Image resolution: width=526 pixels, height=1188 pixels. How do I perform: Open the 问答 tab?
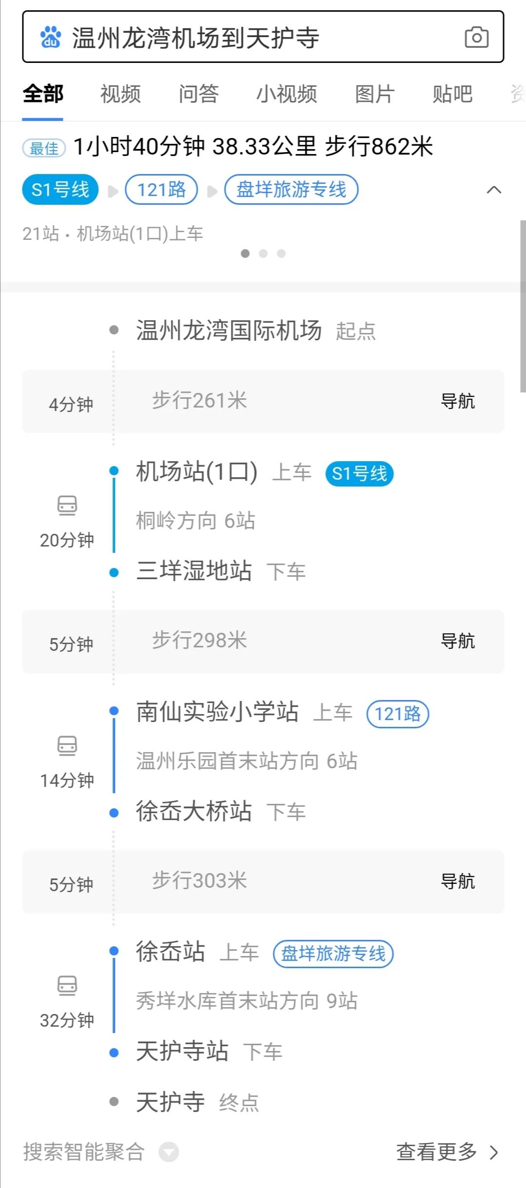[198, 94]
